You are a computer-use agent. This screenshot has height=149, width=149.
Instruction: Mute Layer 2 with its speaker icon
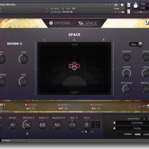[28, 108]
